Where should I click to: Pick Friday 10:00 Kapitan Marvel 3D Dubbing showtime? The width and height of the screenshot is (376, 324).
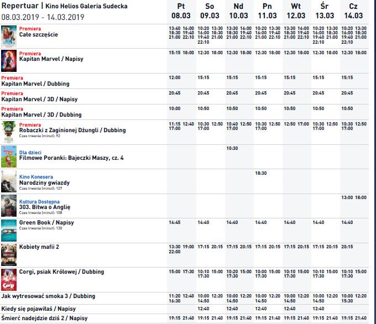click(175, 108)
